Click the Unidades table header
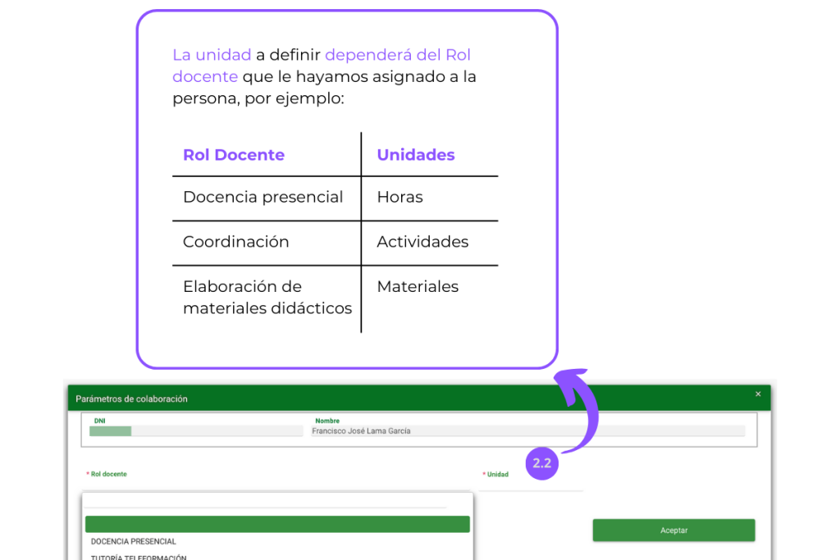 (416, 155)
